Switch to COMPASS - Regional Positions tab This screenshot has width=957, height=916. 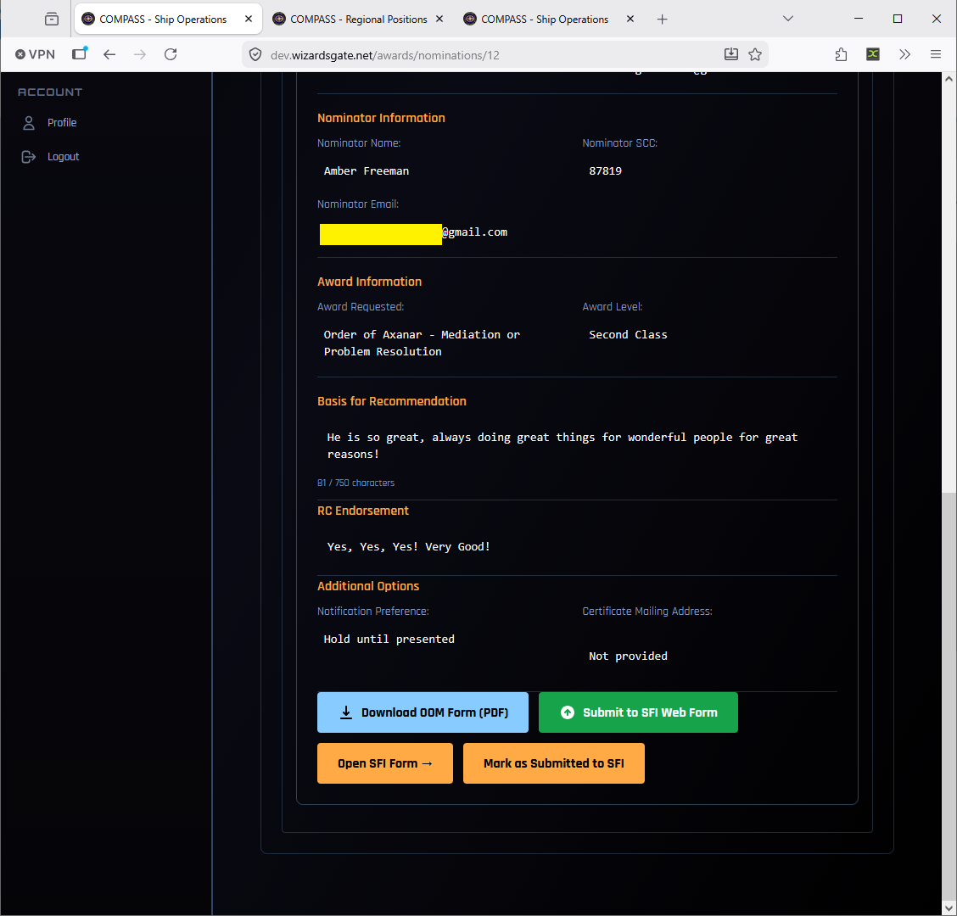coord(358,19)
